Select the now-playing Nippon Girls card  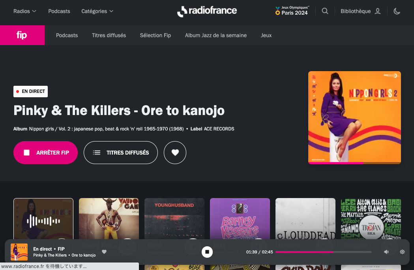point(43,219)
